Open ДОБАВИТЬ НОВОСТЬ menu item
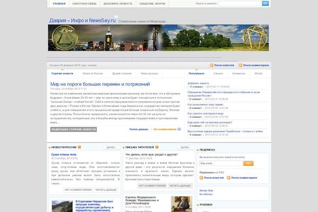The width and height of the screenshot is (318, 212). click(x=118, y=4)
